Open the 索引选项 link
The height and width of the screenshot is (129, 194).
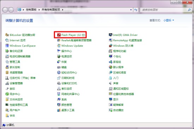67,89
